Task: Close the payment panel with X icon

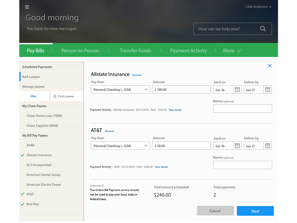Action: pyautogui.click(x=270, y=66)
